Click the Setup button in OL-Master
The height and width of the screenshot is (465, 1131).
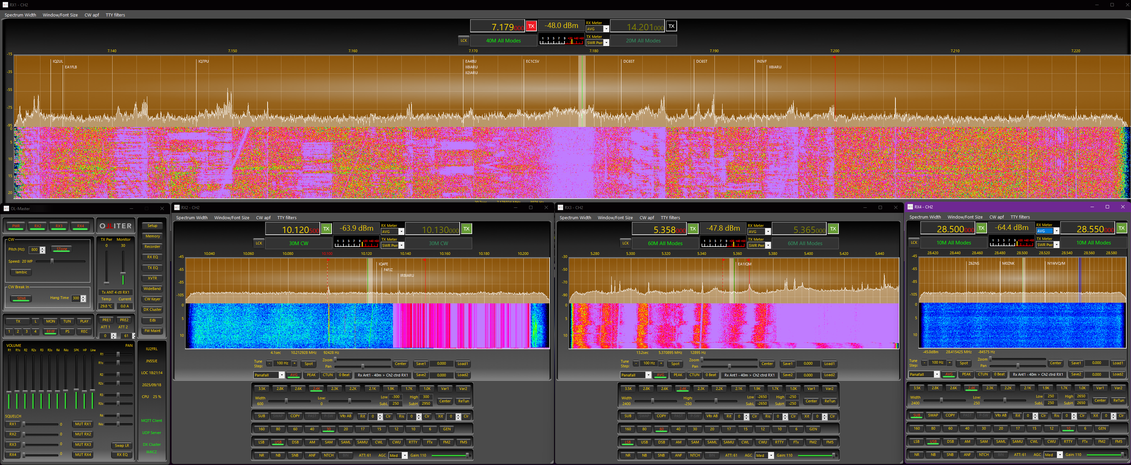(152, 226)
